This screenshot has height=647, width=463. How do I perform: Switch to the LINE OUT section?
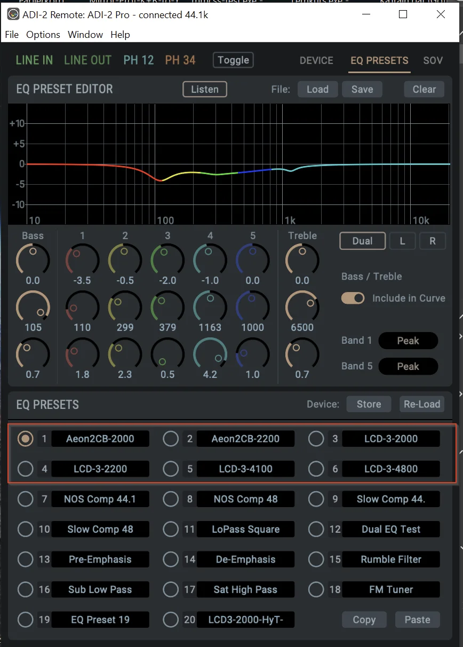click(88, 60)
